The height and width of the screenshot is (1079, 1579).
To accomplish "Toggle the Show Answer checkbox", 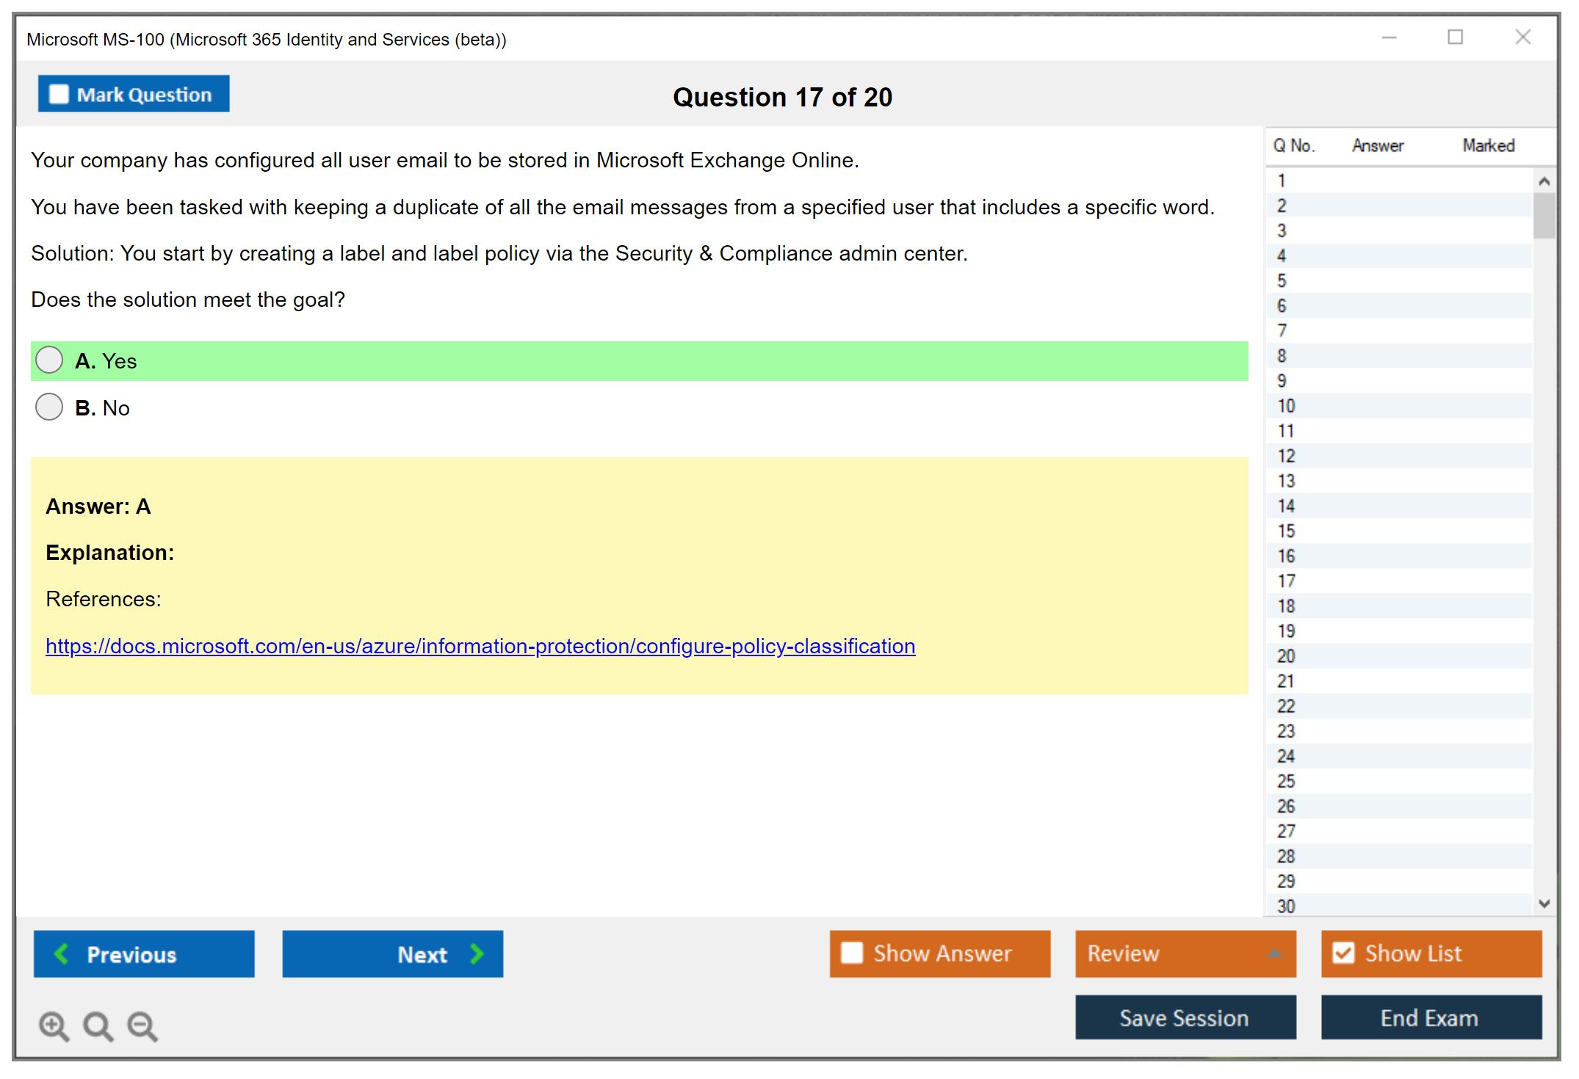I will pyautogui.click(x=852, y=953).
